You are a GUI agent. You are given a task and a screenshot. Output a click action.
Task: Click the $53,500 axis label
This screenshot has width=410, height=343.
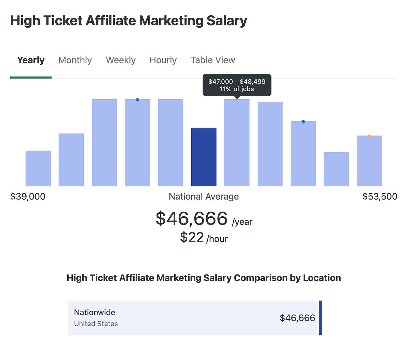click(379, 196)
